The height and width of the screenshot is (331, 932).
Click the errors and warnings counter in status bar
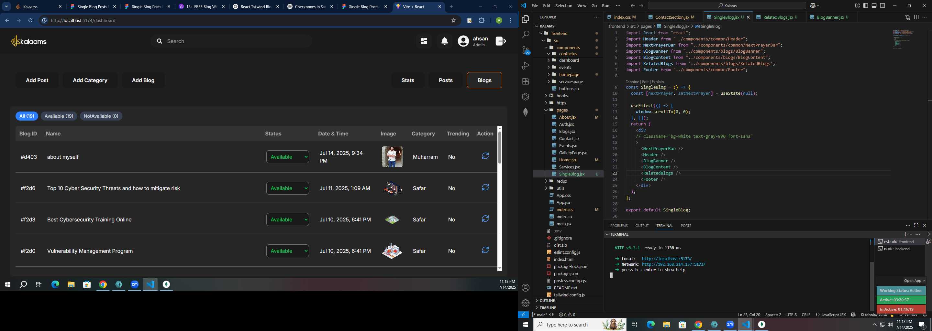coord(567,315)
